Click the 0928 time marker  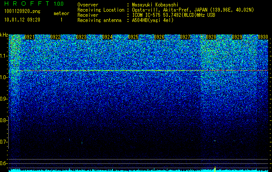tap(211, 37)
